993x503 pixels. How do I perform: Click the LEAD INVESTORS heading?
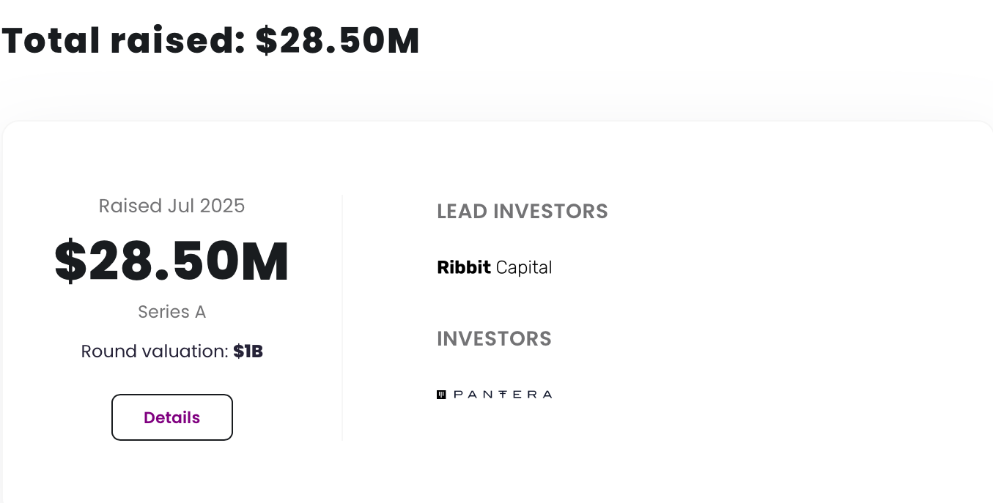pos(523,212)
